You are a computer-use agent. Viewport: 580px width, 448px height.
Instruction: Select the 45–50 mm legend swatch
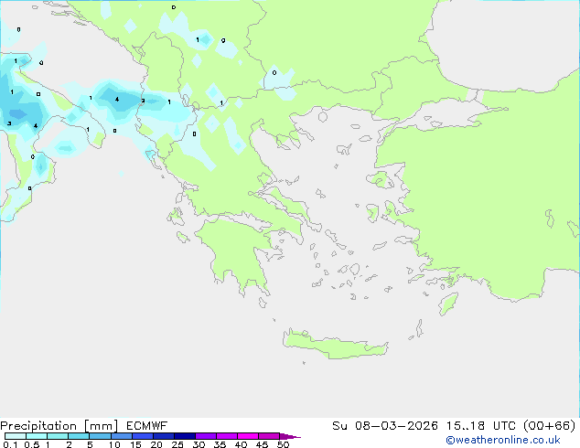pos(269,436)
